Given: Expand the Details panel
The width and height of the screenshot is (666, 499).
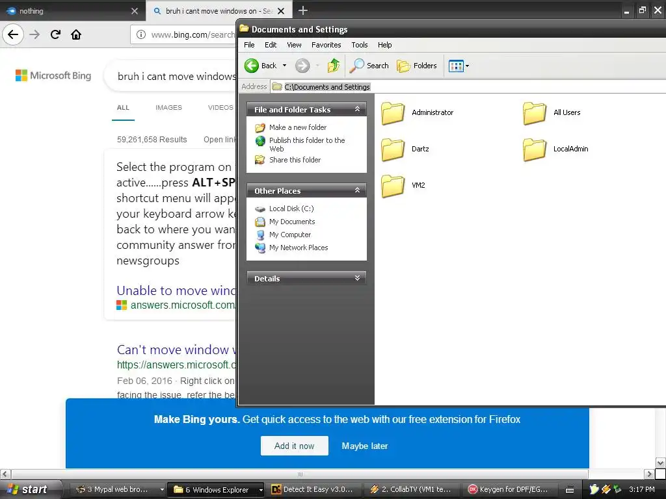Looking at the screenshot, I should point(357,278).
